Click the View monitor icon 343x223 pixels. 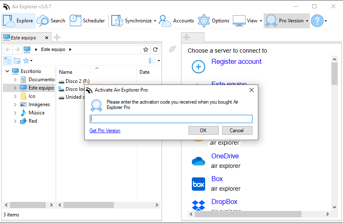(x=239, y=21)
